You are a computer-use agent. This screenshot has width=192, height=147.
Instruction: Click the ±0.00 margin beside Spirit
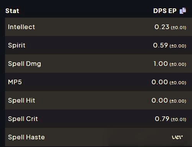(178, 46)
